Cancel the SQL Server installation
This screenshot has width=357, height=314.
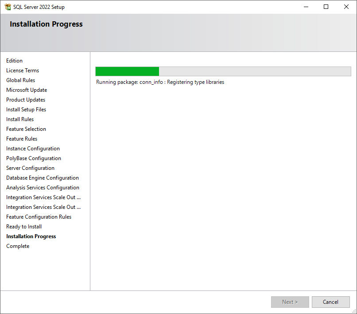click(330, 302)
